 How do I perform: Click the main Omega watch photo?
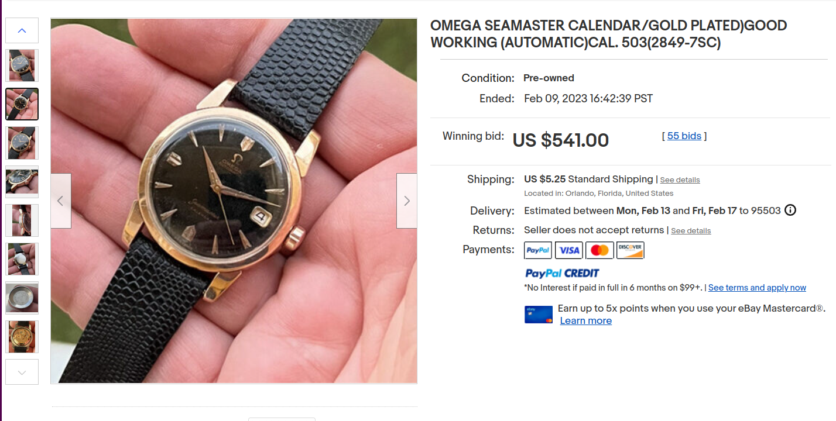(x=234, y=201)
